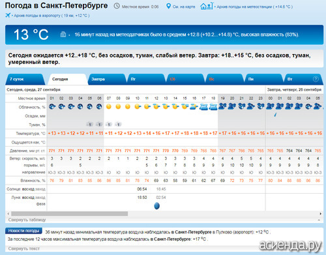Collapse table via Свернуть таблицу
326x255 pixels.
click(x=27, y=220)
